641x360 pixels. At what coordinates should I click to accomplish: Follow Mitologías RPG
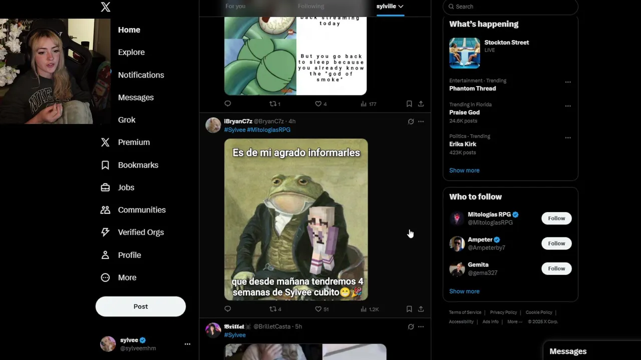point(556,218)
